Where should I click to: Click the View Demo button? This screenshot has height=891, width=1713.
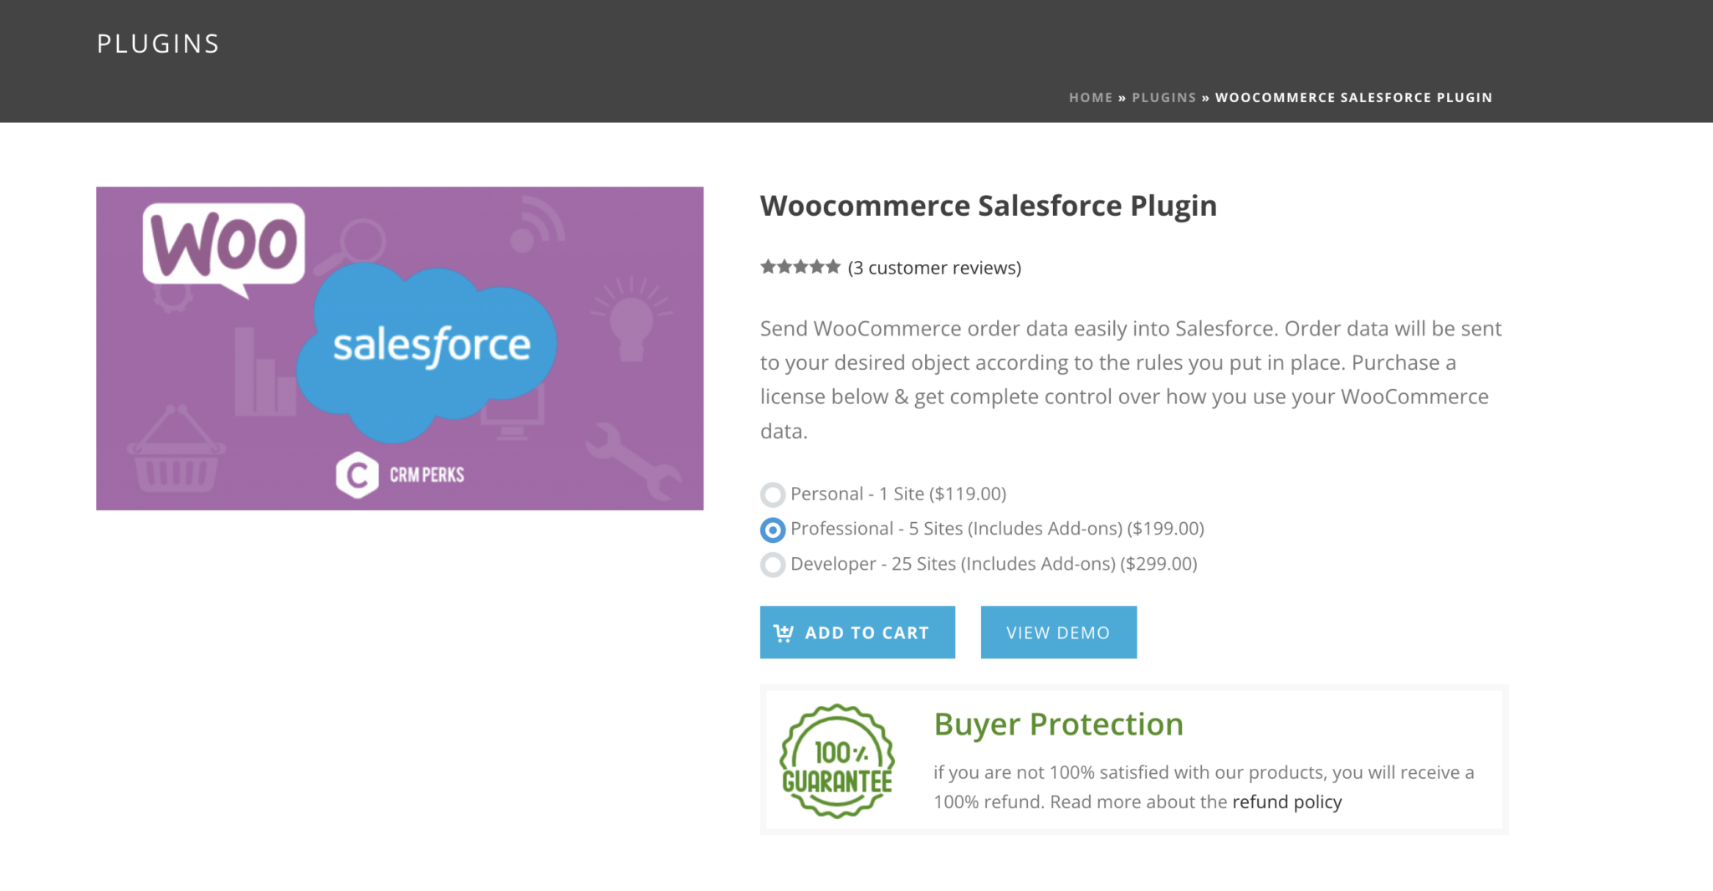click(1057, 632)
